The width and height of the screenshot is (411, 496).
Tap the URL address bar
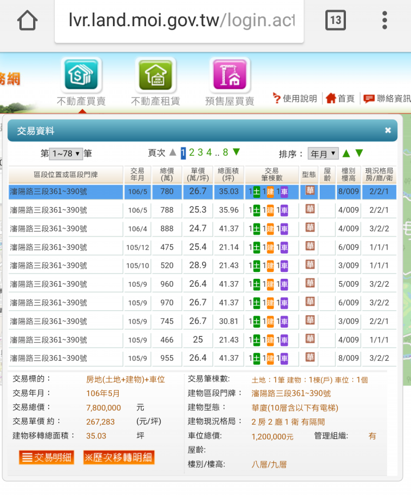click(x=179, y=21)
